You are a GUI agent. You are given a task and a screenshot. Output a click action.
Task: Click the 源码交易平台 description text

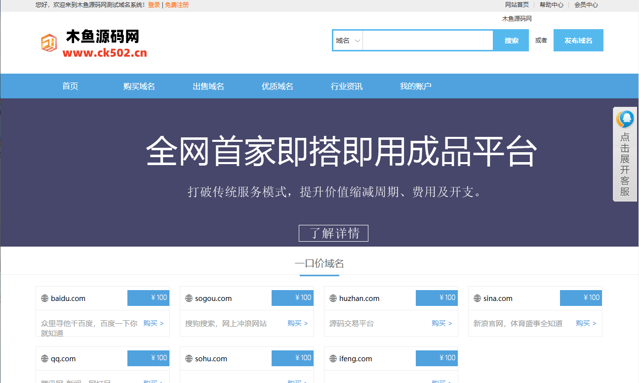pyautogui.click(x=352, y=324)
